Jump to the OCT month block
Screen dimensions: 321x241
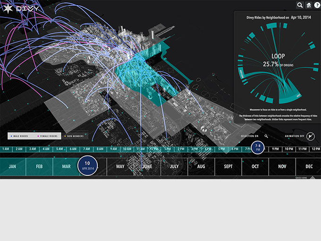255,167
